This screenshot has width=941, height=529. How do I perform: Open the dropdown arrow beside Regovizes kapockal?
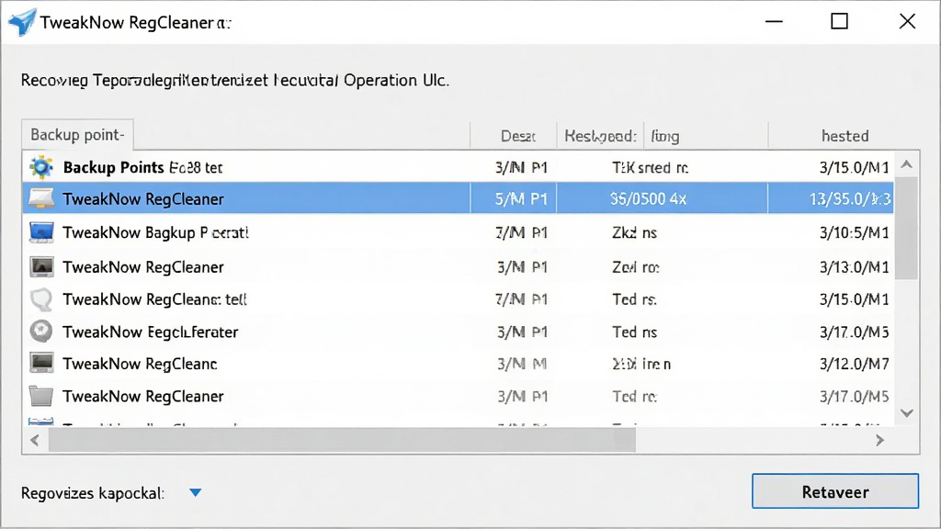point(195,492)
